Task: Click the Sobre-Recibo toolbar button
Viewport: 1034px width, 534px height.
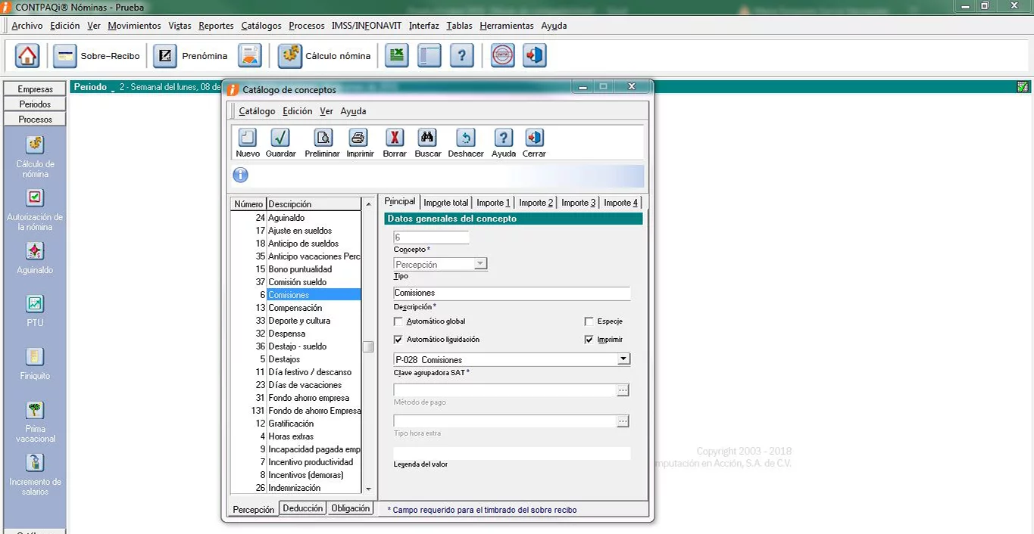Action: pos(97,56)
